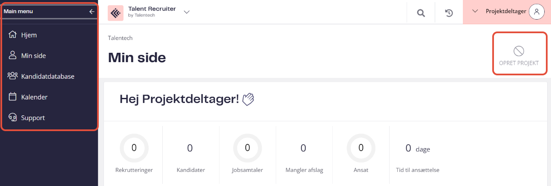Expand the Talent Recruiter product dropdown

click(187, 12)
